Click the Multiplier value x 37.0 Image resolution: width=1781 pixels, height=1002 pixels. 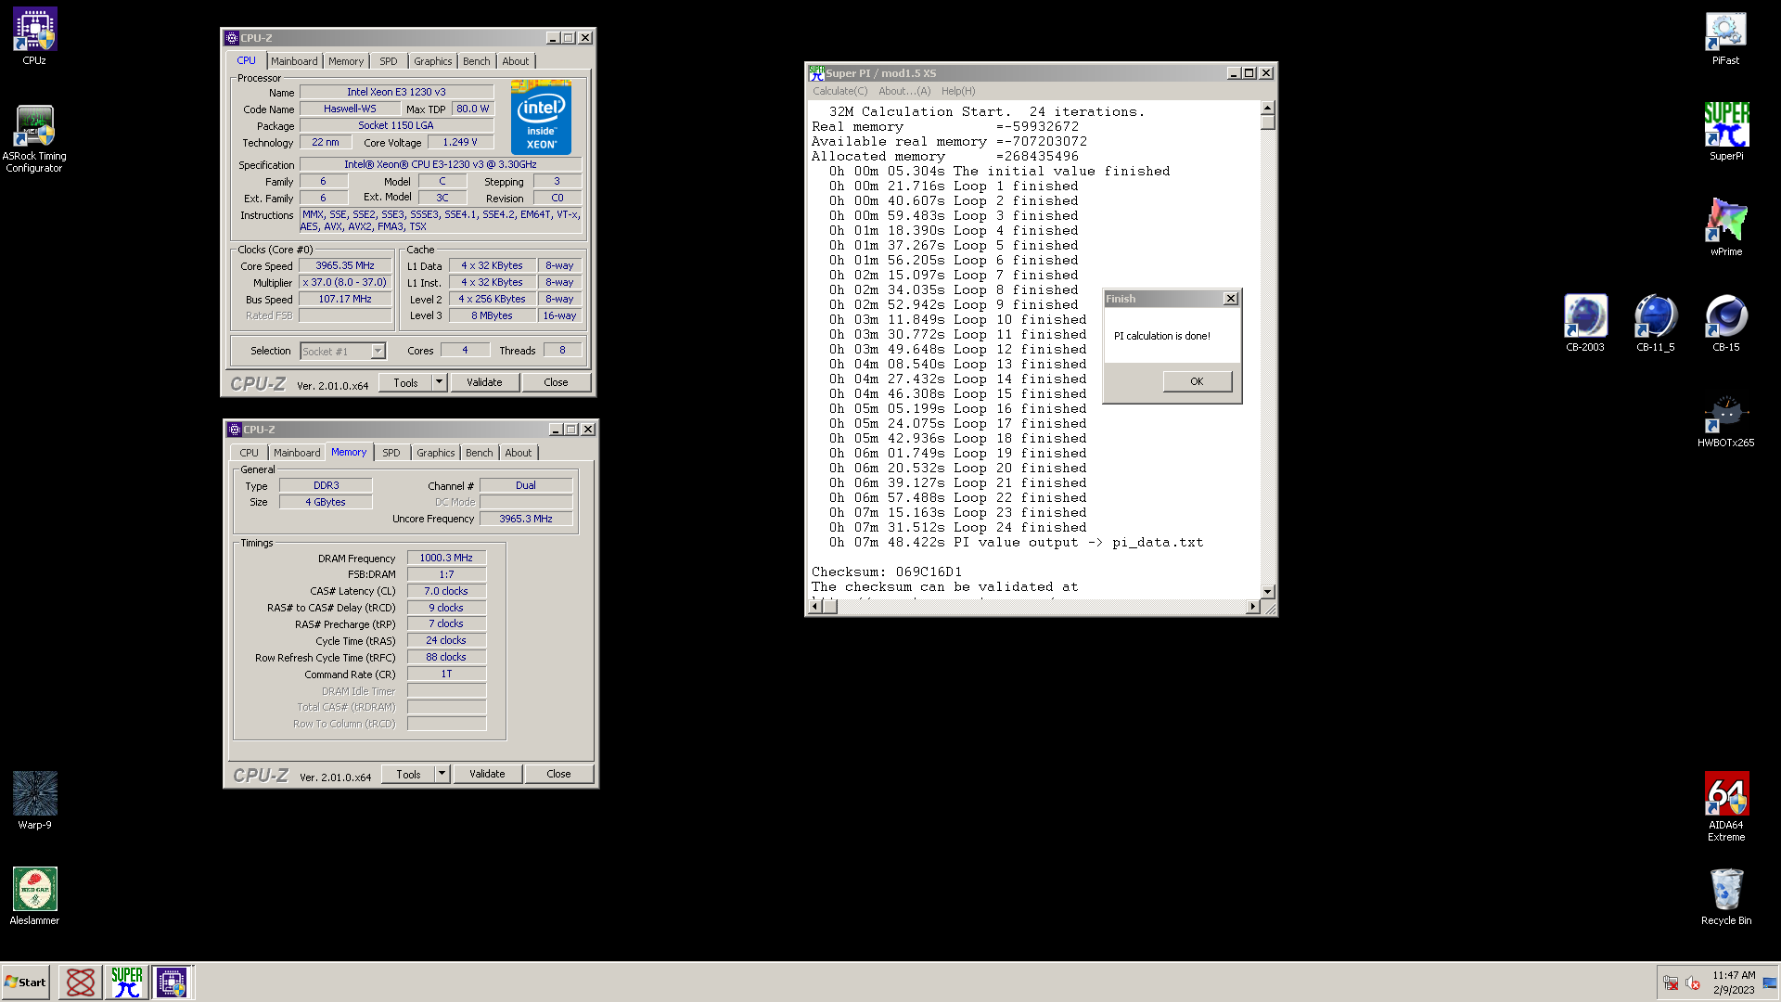345,282
